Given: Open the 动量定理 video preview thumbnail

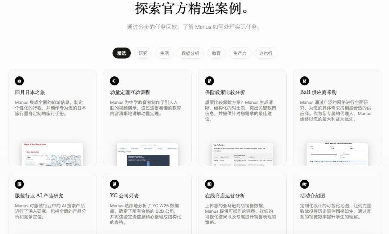Looking at the screenshot, I should (x=147, y=154).
